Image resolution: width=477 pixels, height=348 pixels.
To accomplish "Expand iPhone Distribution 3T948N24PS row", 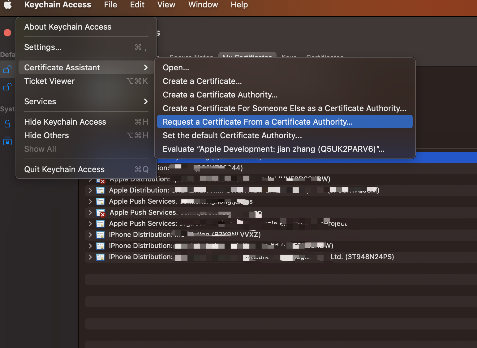I will point(90,257).
